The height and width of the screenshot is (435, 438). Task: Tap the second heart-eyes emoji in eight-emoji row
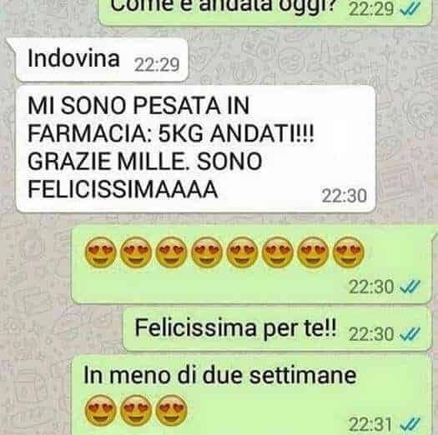[x=136, y=252]
